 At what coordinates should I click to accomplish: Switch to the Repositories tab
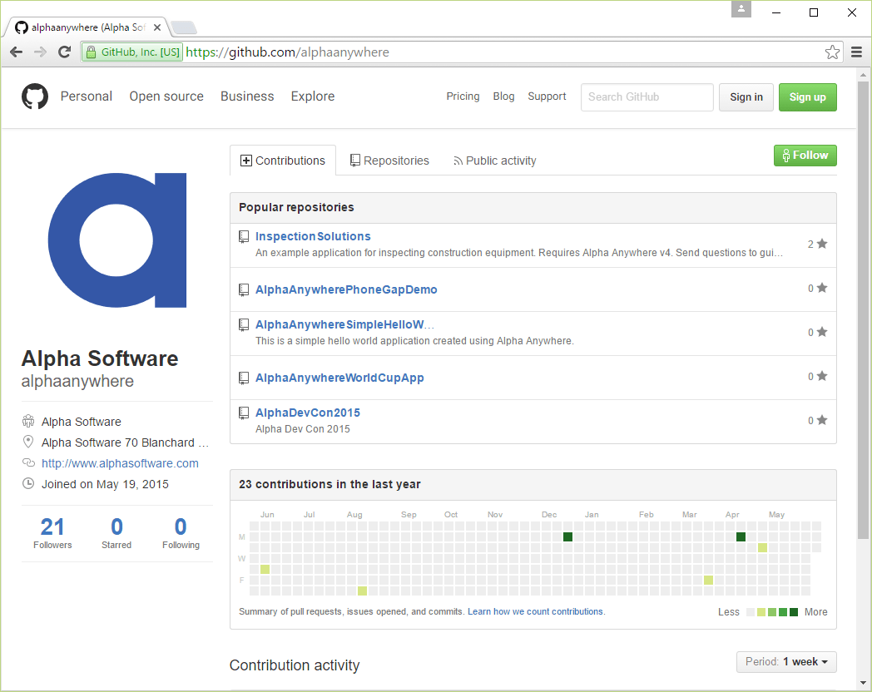click(389, 160)
